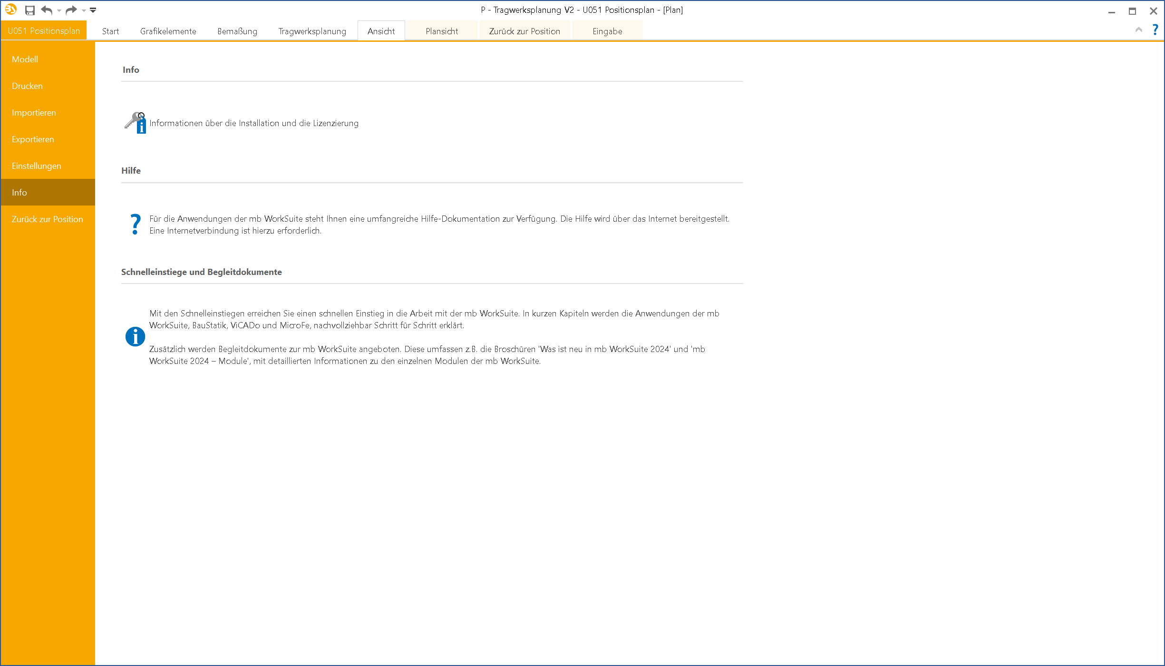Viewport: 1165px width, 666px height.
Task: Open the Tragwerksplanung ribbon tab
Action: [312, 31]
